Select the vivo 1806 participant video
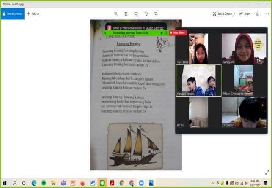 click(x=198, y=49)
